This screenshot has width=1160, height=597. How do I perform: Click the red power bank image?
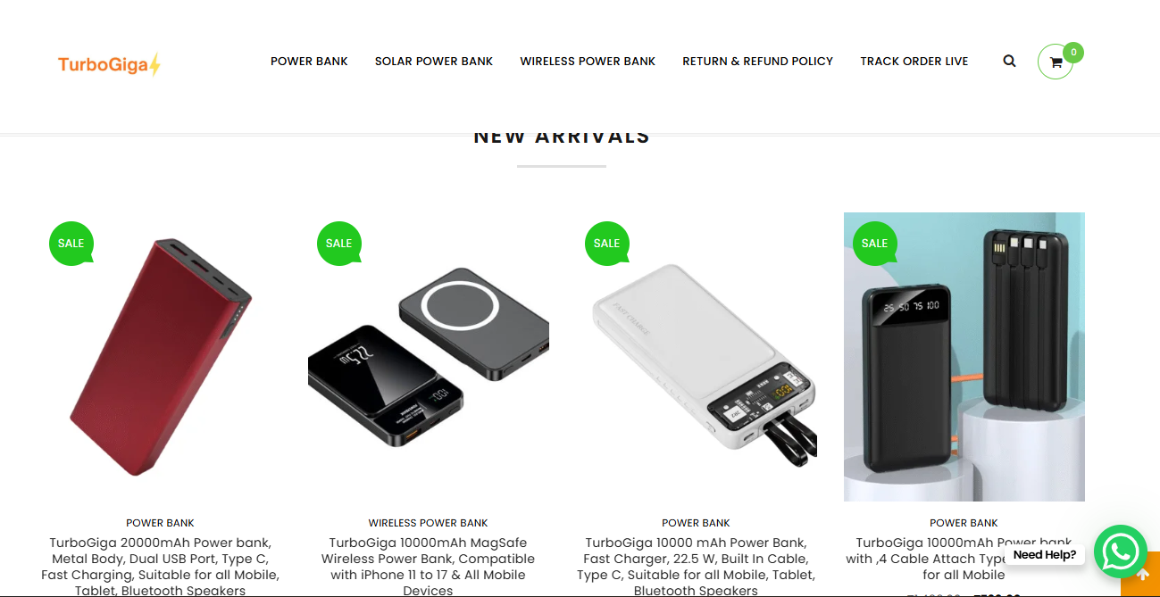click(161, 357)
